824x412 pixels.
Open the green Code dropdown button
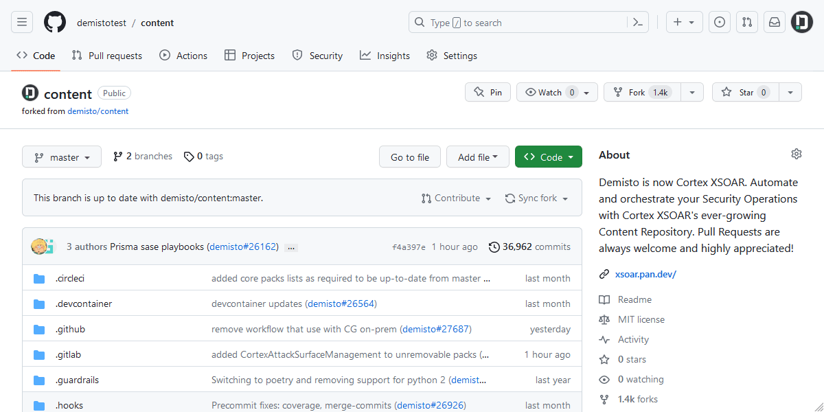pos(549,157)
